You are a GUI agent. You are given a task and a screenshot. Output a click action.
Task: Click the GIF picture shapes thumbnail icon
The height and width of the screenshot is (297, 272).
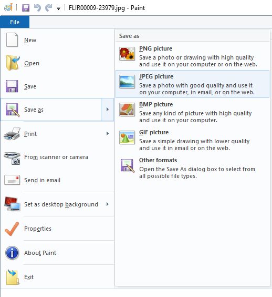[x=127, y=137]
